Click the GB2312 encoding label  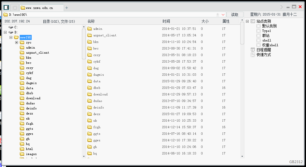point(296,162)
